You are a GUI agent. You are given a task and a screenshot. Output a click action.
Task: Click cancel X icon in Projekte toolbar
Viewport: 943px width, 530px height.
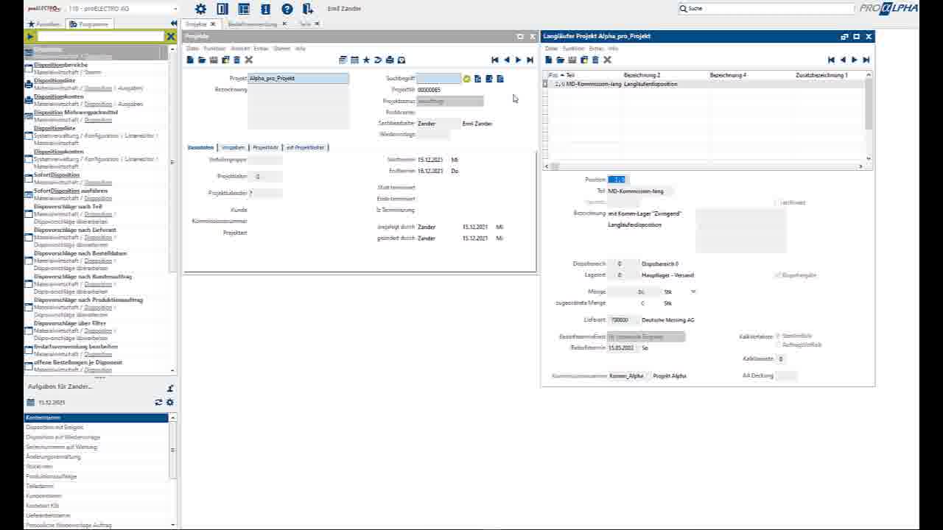tap(248, 60)
